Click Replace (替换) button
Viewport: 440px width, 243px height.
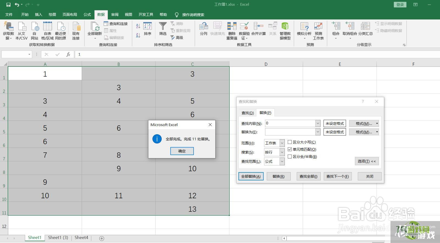tap(278, 176)
